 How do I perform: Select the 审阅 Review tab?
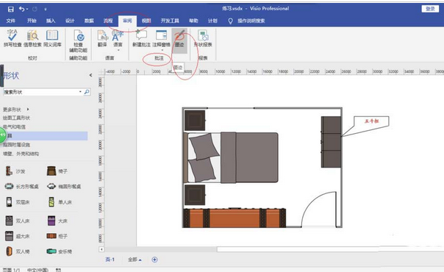click(127, 21)
